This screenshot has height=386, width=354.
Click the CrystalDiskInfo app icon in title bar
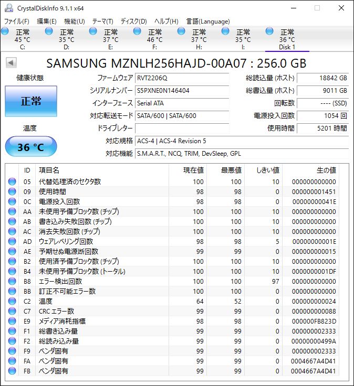[x=9, y=8]
